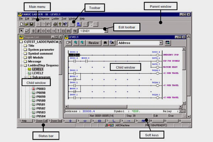Screen dimensions: 213x142
Task: Select the arrow pointer tool in edit toolbar
Action: pos(21,31)
